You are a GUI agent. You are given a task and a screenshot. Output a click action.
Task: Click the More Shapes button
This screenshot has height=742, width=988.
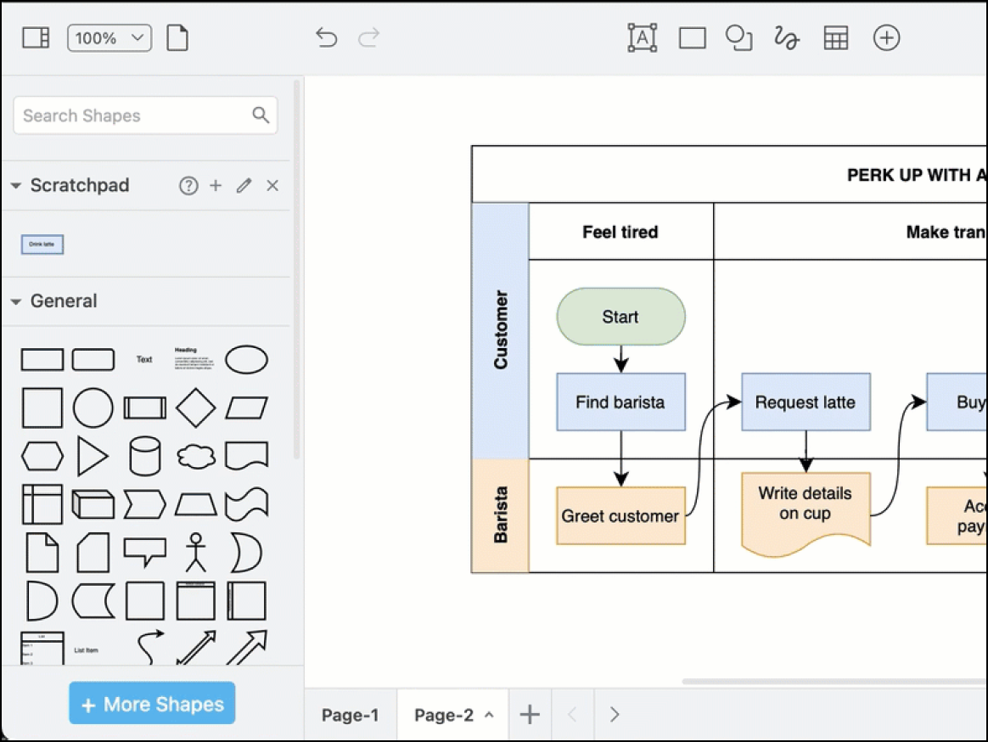(x=152, y=703)
